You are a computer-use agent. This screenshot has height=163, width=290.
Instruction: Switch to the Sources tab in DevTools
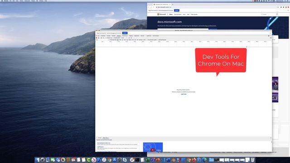(114, 36)
